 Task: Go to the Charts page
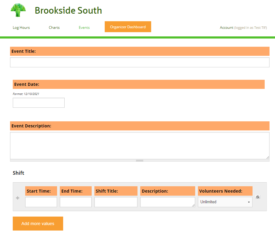click(54, 28)
